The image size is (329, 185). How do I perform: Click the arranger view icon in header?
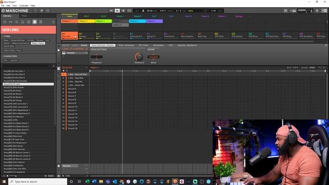285,11
